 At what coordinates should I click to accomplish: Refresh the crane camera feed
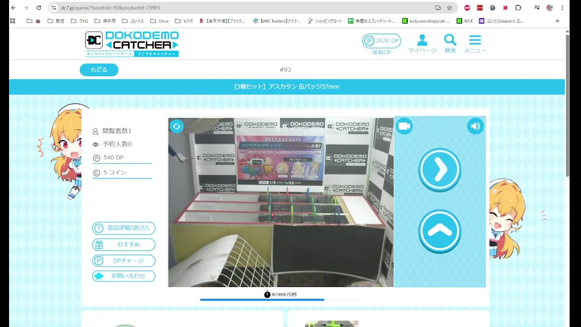(177, 126)
